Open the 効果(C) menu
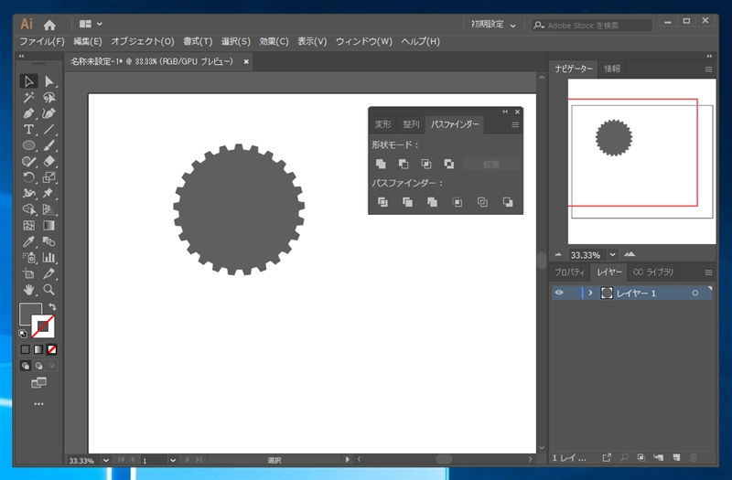 [274, 41]
